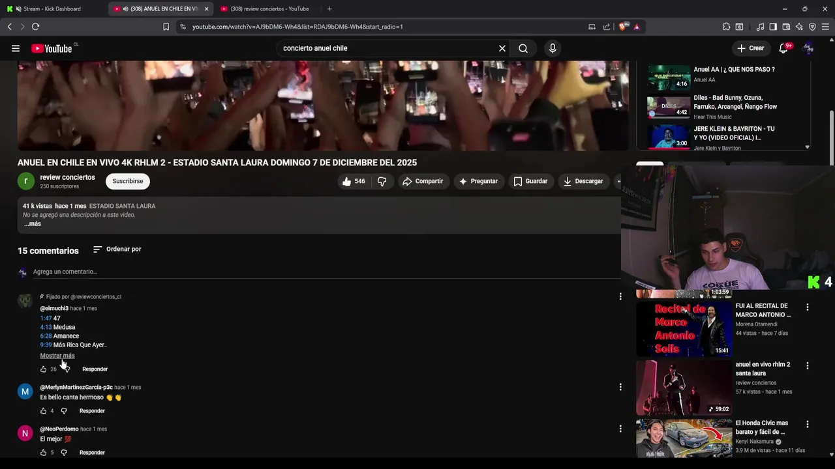This screenshot has height=469, width=835.
Task: Click the Descargar download button
Action: pyautogui.click(x=583, y=181)
